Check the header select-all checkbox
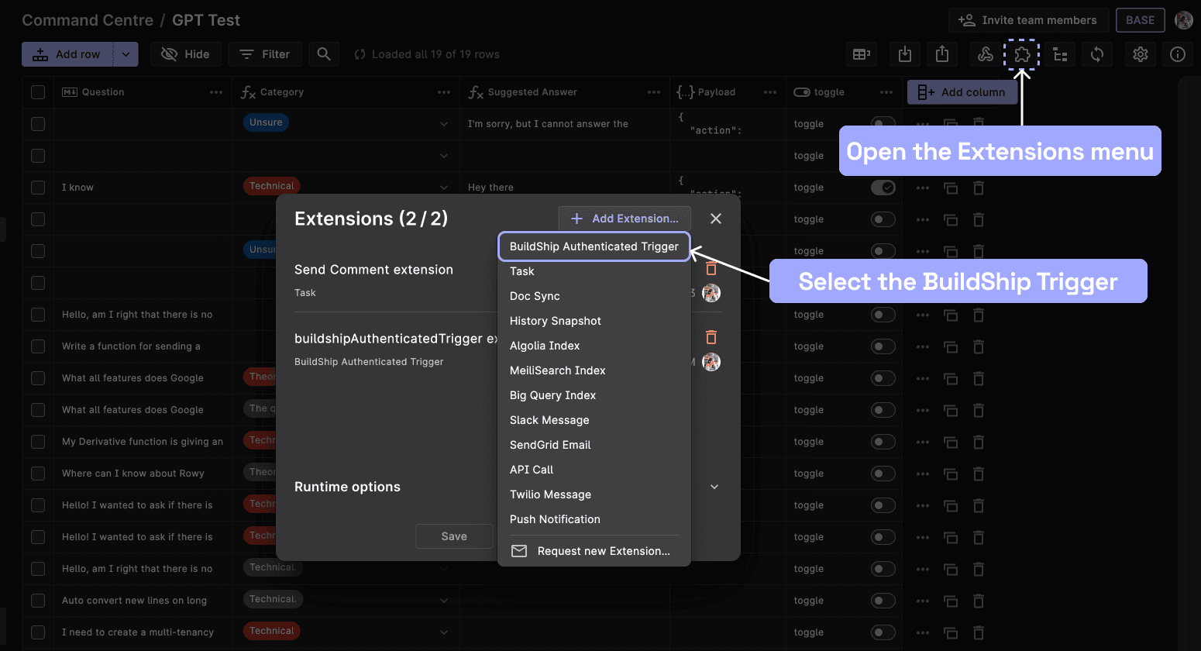1201x651 pixels. [38, 92]
